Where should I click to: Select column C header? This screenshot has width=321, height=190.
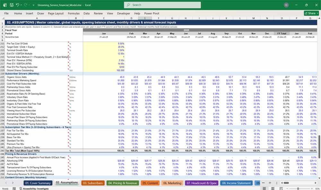click(x=104, y=18)
